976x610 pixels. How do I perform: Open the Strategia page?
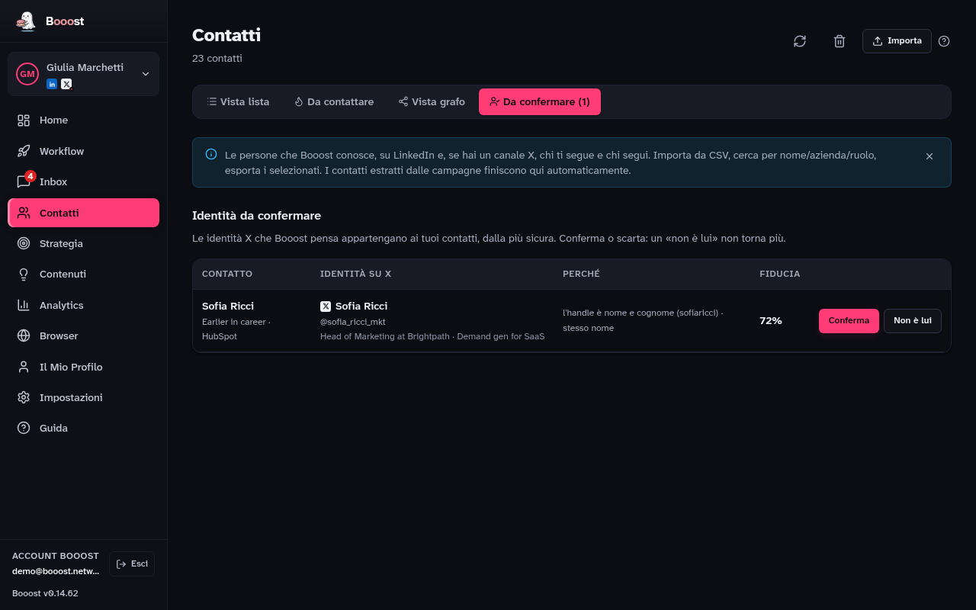[84, 244]
